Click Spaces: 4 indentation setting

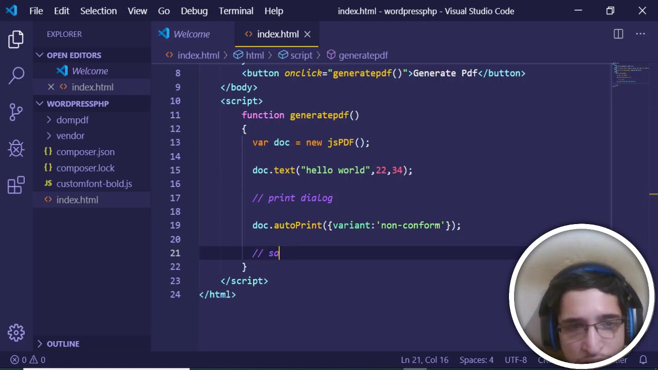click(x=476, y=360)
